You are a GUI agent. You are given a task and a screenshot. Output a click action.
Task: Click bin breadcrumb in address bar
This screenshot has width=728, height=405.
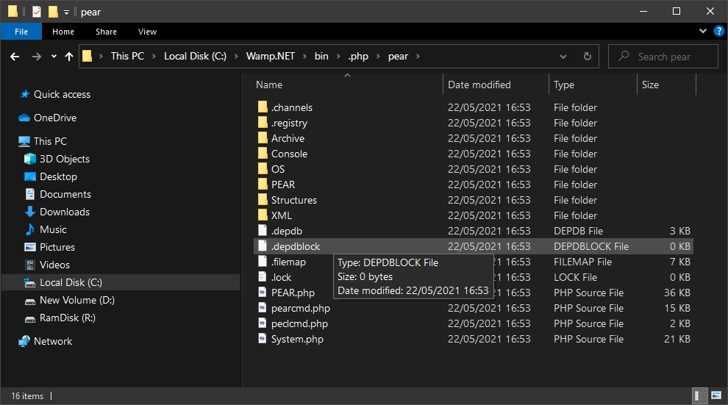tap(321, 56)
